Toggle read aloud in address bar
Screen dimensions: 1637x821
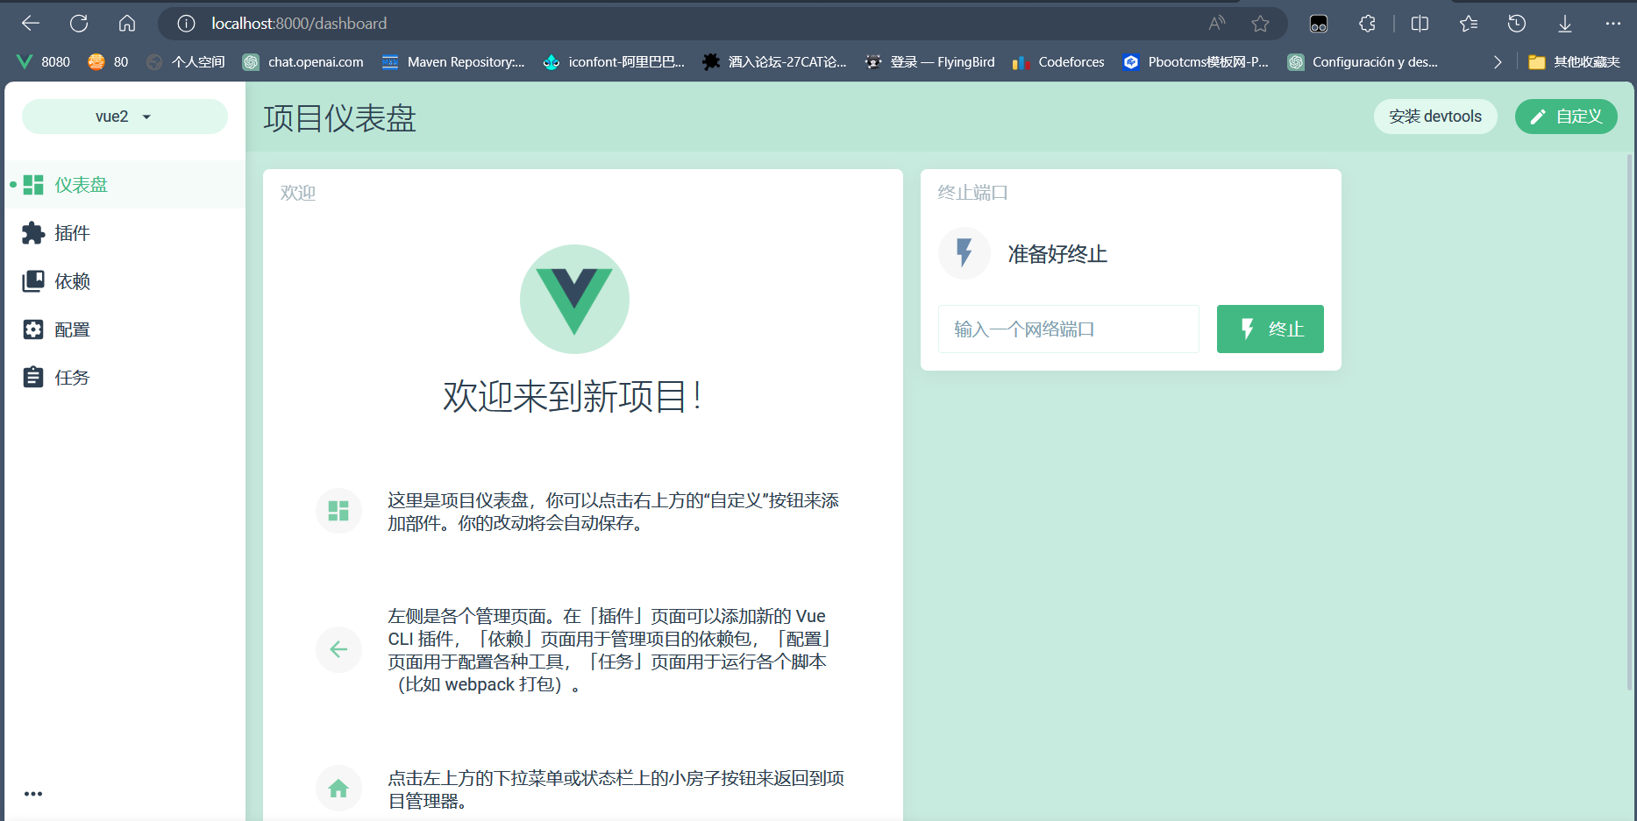pos(1217,24)
